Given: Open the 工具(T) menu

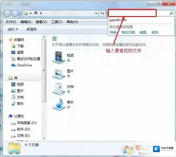Looking at the screenshot, I should click(57, 22).
